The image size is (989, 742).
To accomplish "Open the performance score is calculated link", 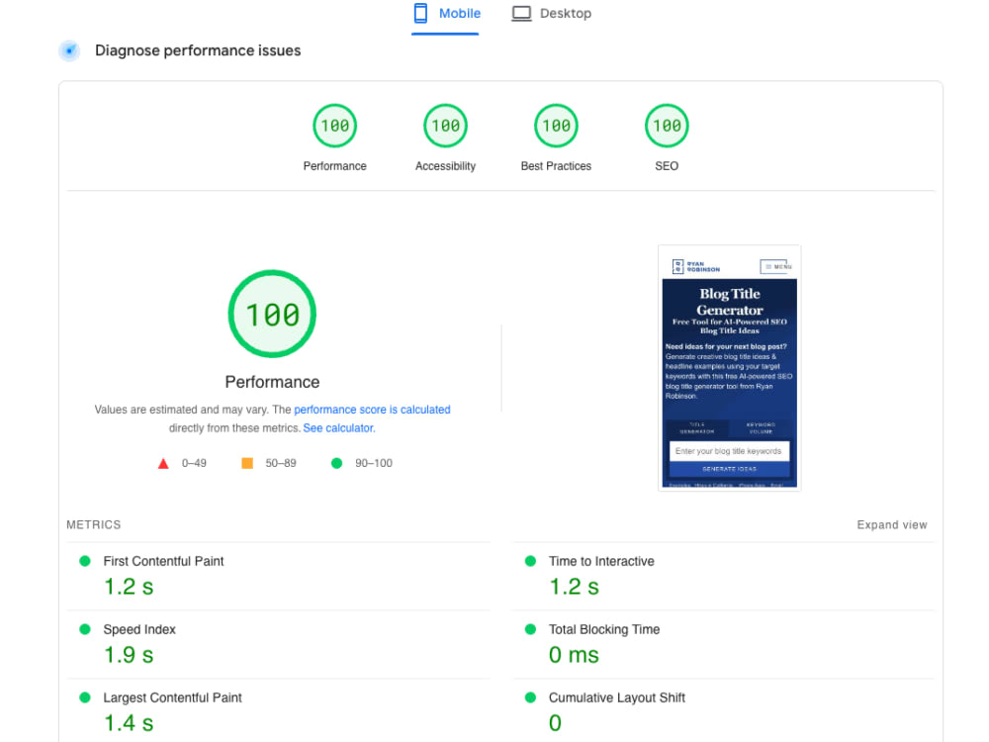I will click(x=372, y=410).
